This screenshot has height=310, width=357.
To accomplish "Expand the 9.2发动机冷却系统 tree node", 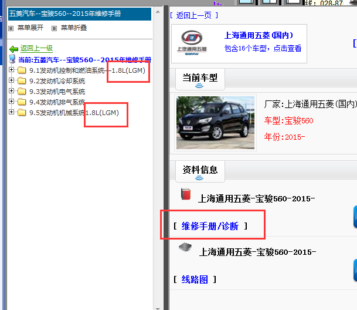I will tap(11, 80).
